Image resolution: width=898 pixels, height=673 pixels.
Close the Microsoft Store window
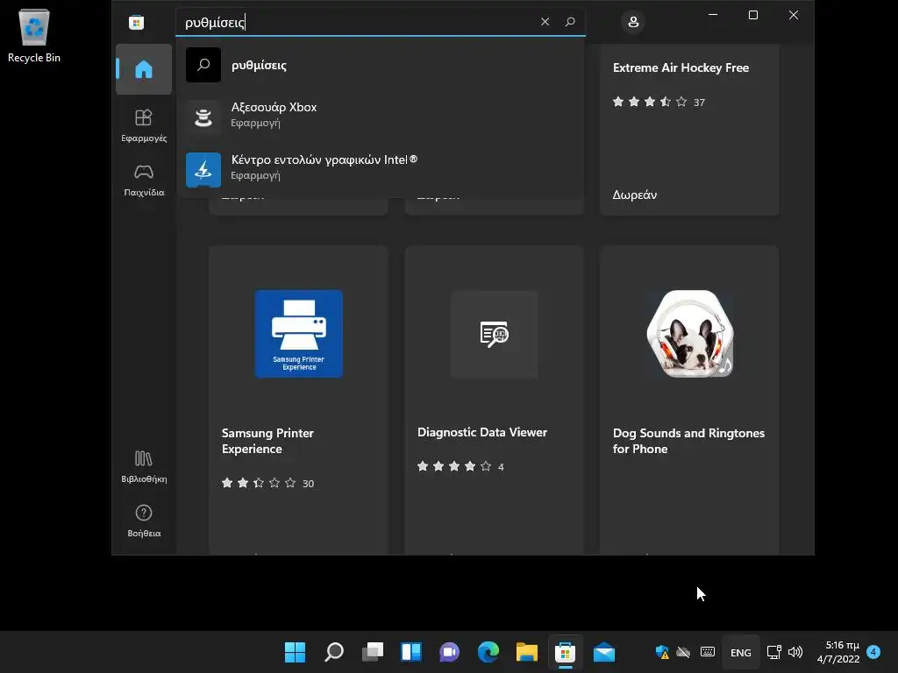[x=793, y=15]
